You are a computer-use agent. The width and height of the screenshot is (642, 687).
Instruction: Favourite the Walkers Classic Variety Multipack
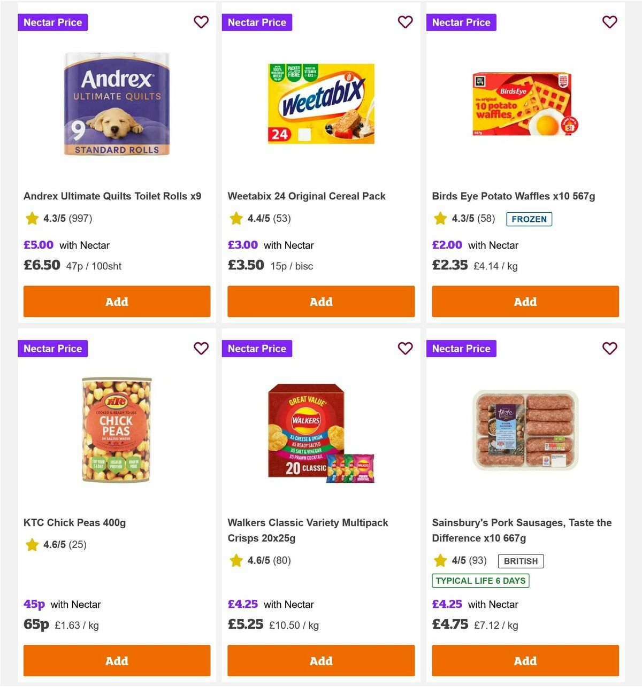click(406, 348)
